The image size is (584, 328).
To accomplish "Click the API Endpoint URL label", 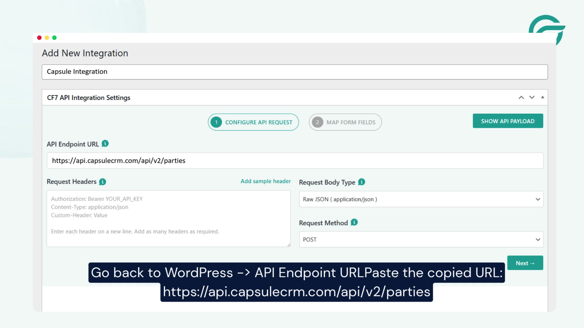I will (73, 144).
